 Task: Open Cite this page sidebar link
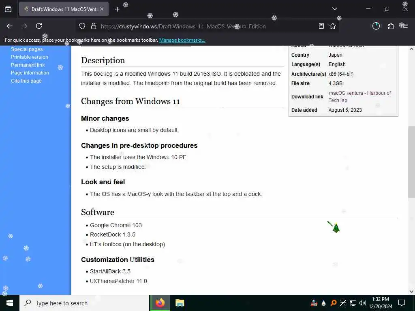pos(26,81)
